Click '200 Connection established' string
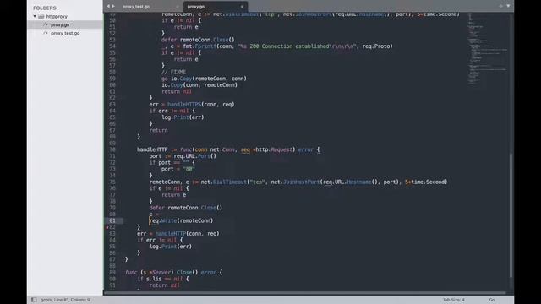The image size is (541, 304). [289, 46]
